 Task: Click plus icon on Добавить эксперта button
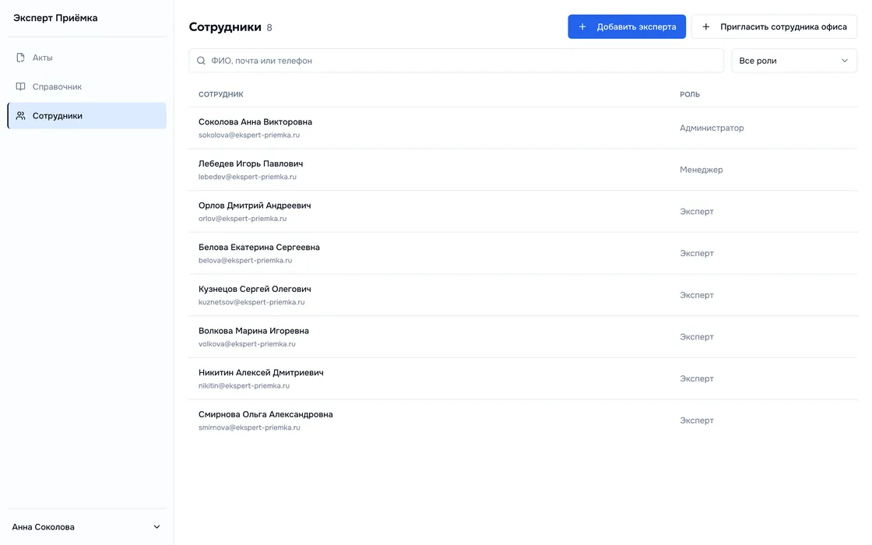[x=582, y=26]
